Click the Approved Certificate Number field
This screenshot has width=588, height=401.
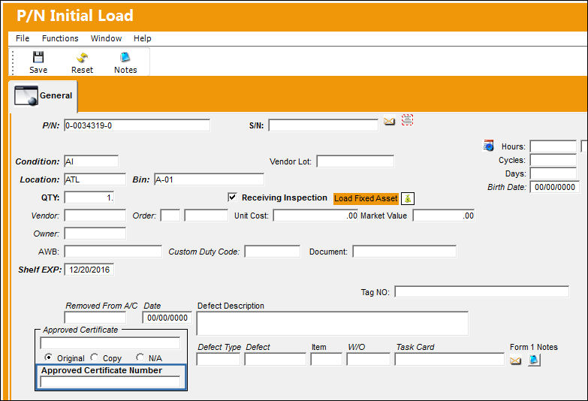110,382
